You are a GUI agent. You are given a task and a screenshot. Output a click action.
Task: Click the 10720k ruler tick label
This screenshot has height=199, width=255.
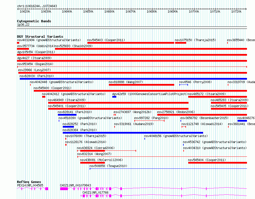[236, 11]
